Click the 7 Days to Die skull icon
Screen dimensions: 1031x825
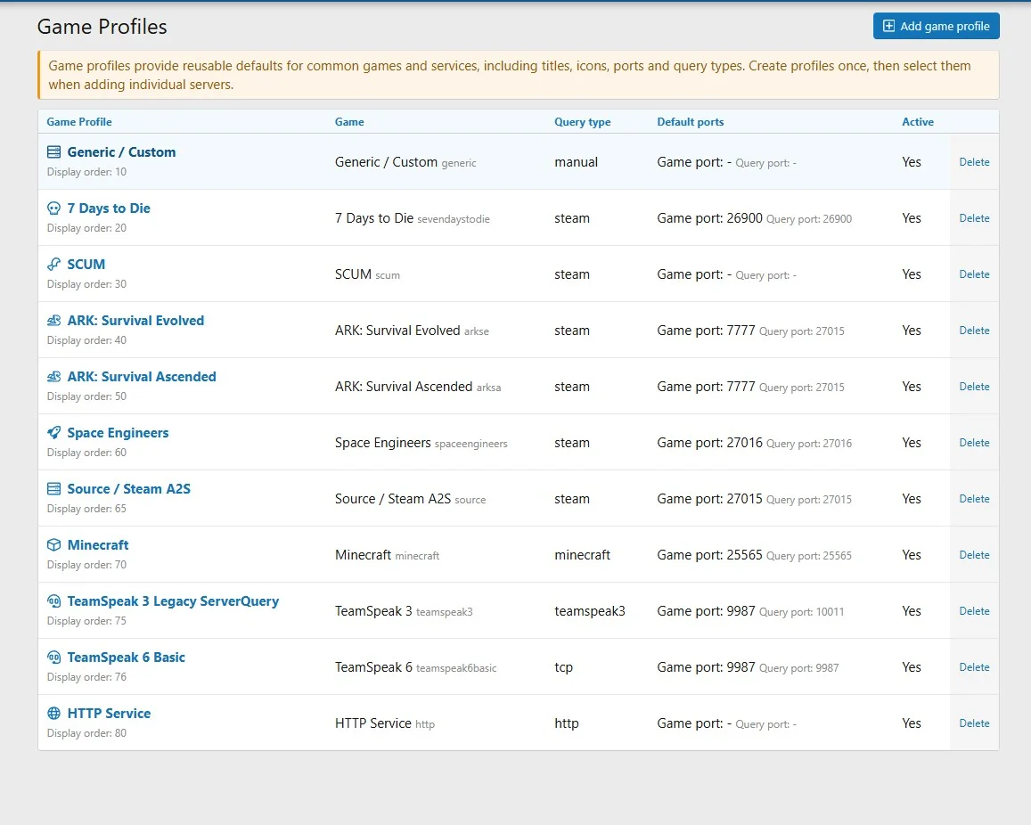click(54, 208)
